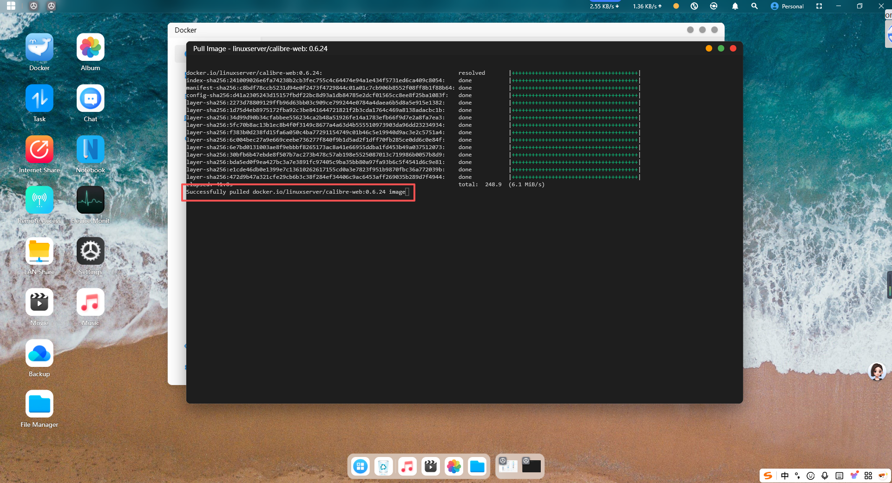Viewport: 892px width, 483px height.
Task: Toggle Chinese input mode (中) in the IME bar
Action: pyautogui.click(x=785, y=476)
